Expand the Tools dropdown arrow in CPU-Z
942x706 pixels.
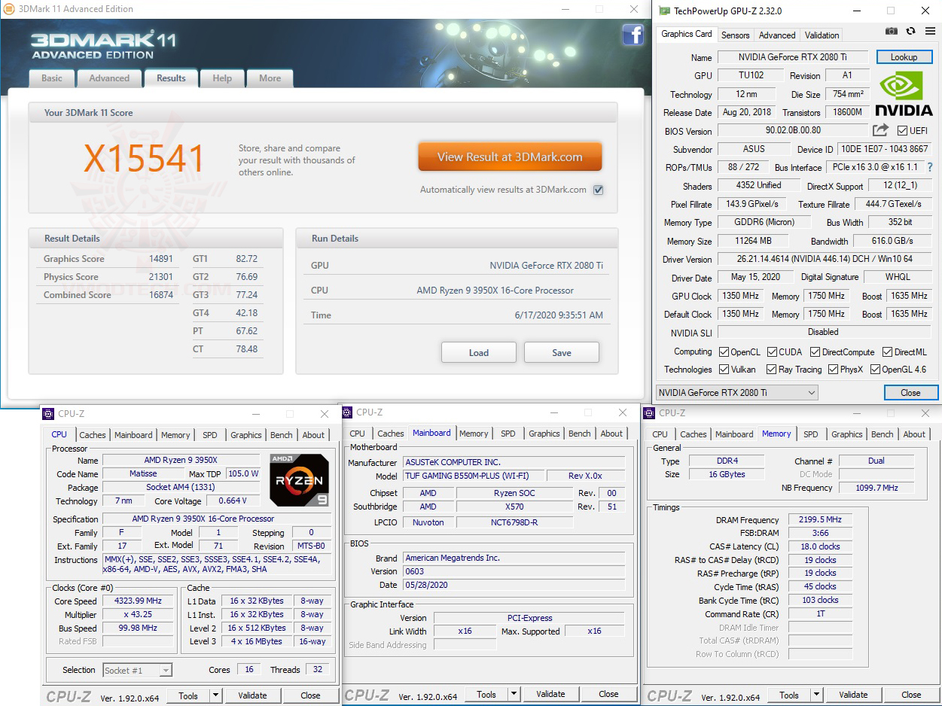click(216, 695)
